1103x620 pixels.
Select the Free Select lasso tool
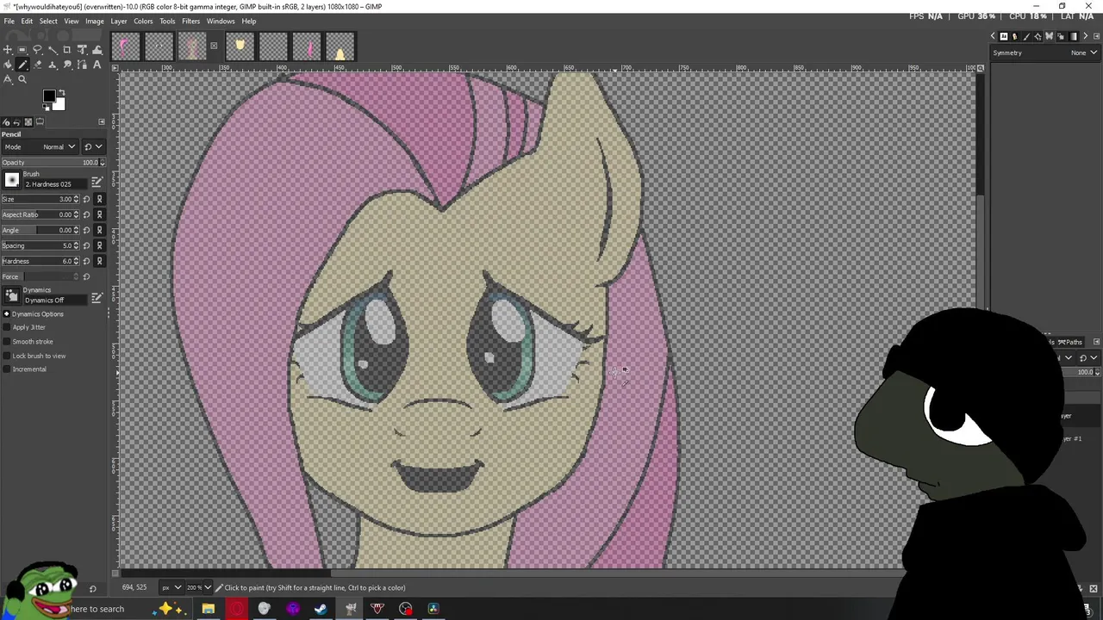click(37, 49)
